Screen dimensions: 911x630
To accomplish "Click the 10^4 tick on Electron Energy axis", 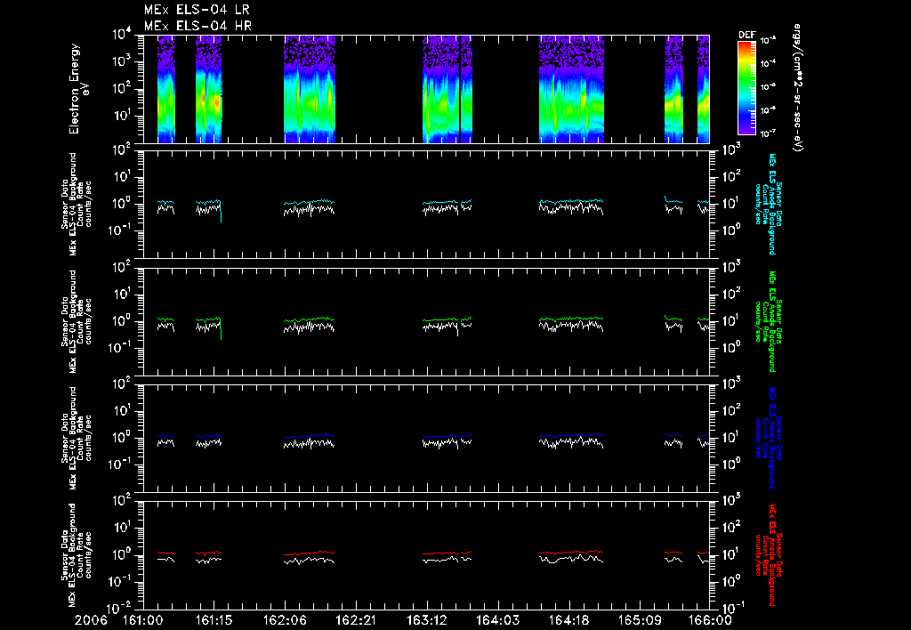I will (x=123, y=35).
